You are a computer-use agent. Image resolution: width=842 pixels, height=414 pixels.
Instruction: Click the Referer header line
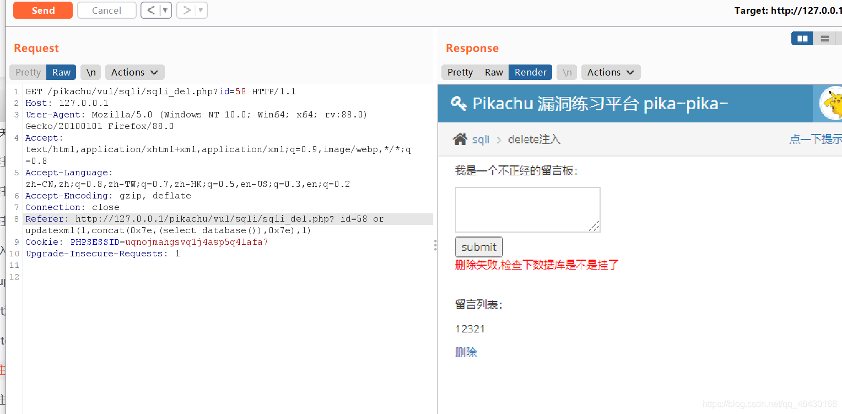204,219
